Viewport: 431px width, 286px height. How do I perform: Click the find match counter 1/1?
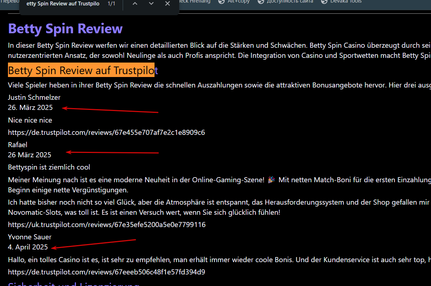(x=111, y=4)
